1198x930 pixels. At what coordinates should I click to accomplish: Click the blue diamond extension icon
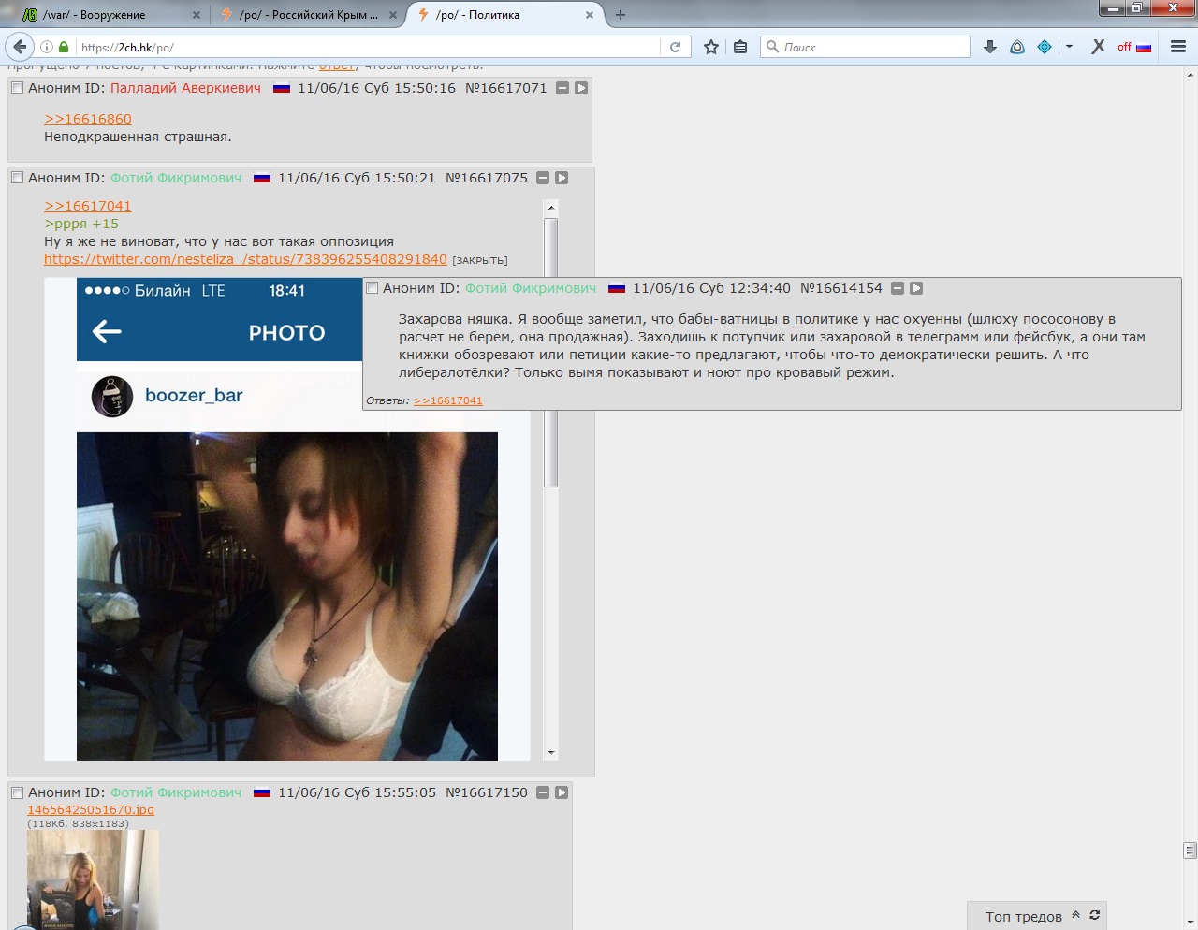click(x=1045, y=47)
